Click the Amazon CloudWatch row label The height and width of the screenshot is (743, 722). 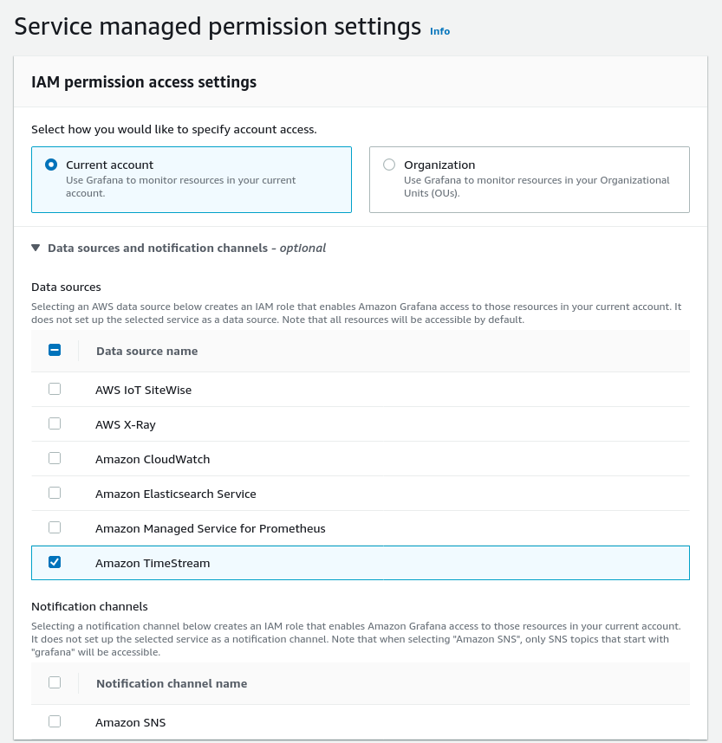point(153,459)
